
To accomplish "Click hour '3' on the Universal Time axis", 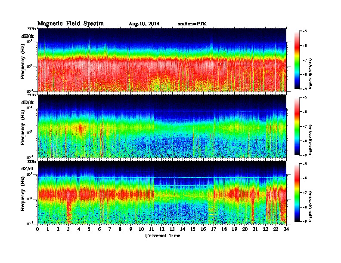I will [x=68, y=229].
